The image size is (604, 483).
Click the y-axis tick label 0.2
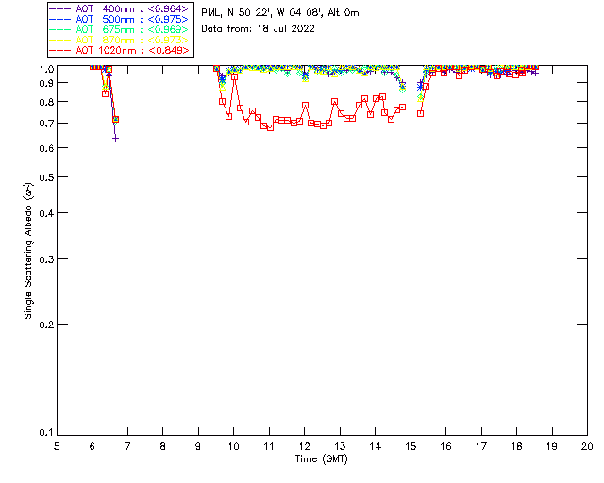point(46,325)
